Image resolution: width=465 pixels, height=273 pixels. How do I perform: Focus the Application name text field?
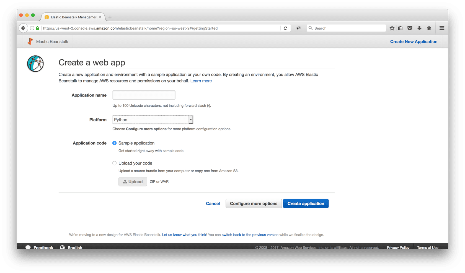[144, 95]
